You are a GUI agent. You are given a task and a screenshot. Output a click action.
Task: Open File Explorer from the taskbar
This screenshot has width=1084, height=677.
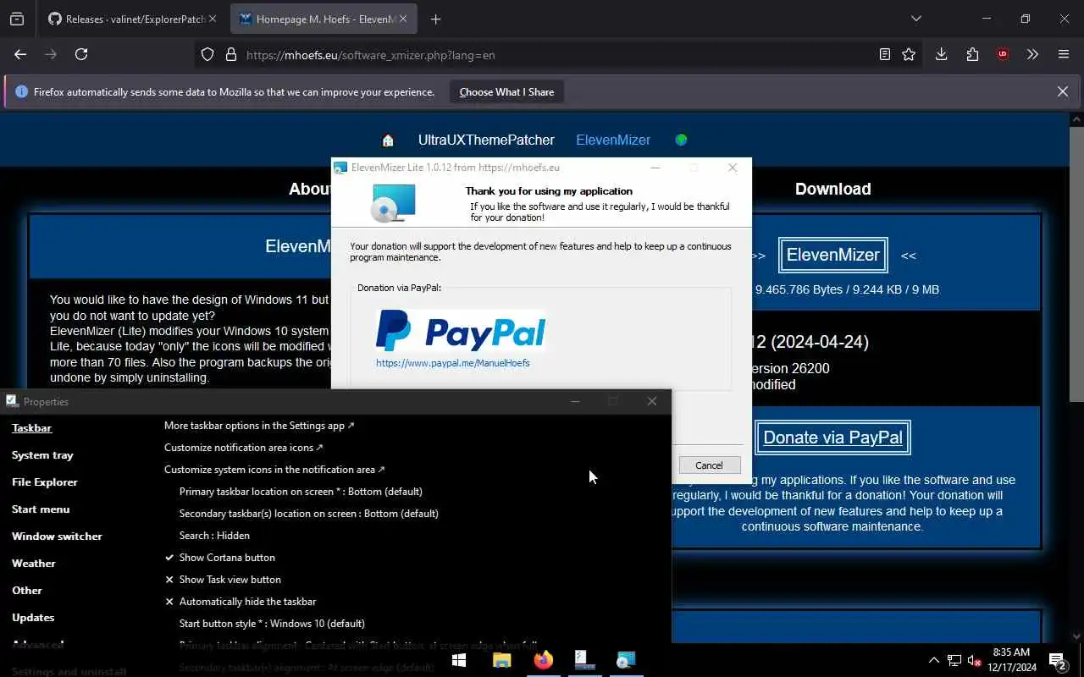(x=501, y=660)
